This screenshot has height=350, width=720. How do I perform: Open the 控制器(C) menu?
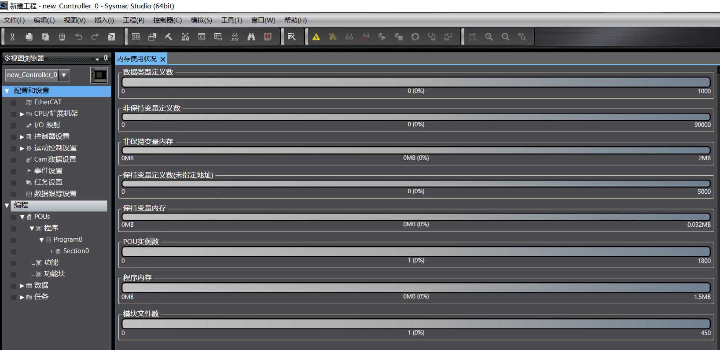pos(167,20)
